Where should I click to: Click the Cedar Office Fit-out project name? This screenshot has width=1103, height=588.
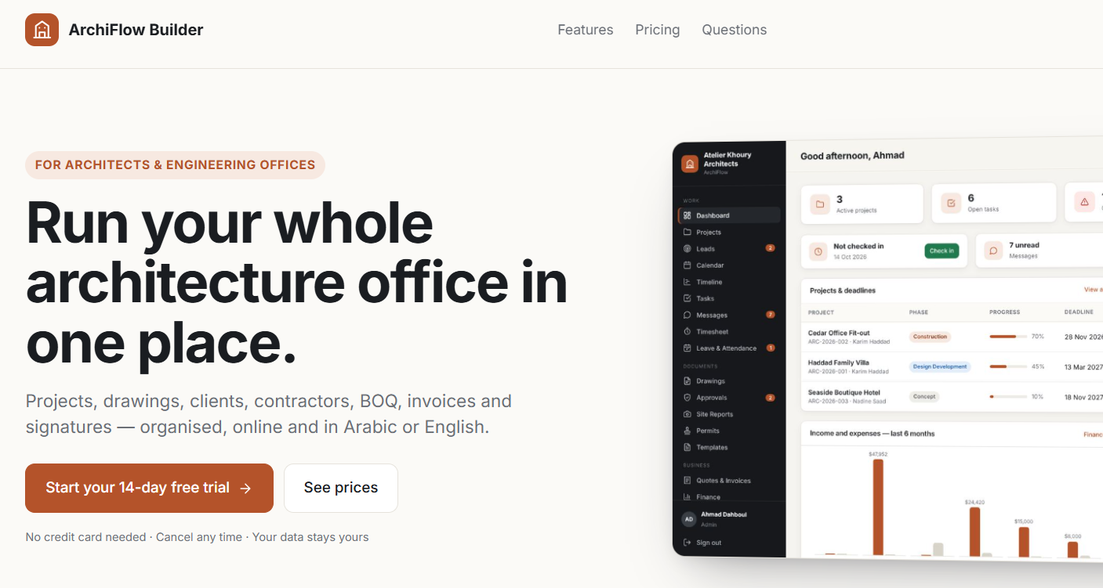point(839,333)
